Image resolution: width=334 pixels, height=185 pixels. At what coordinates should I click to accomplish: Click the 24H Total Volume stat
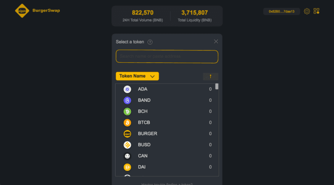142,16
